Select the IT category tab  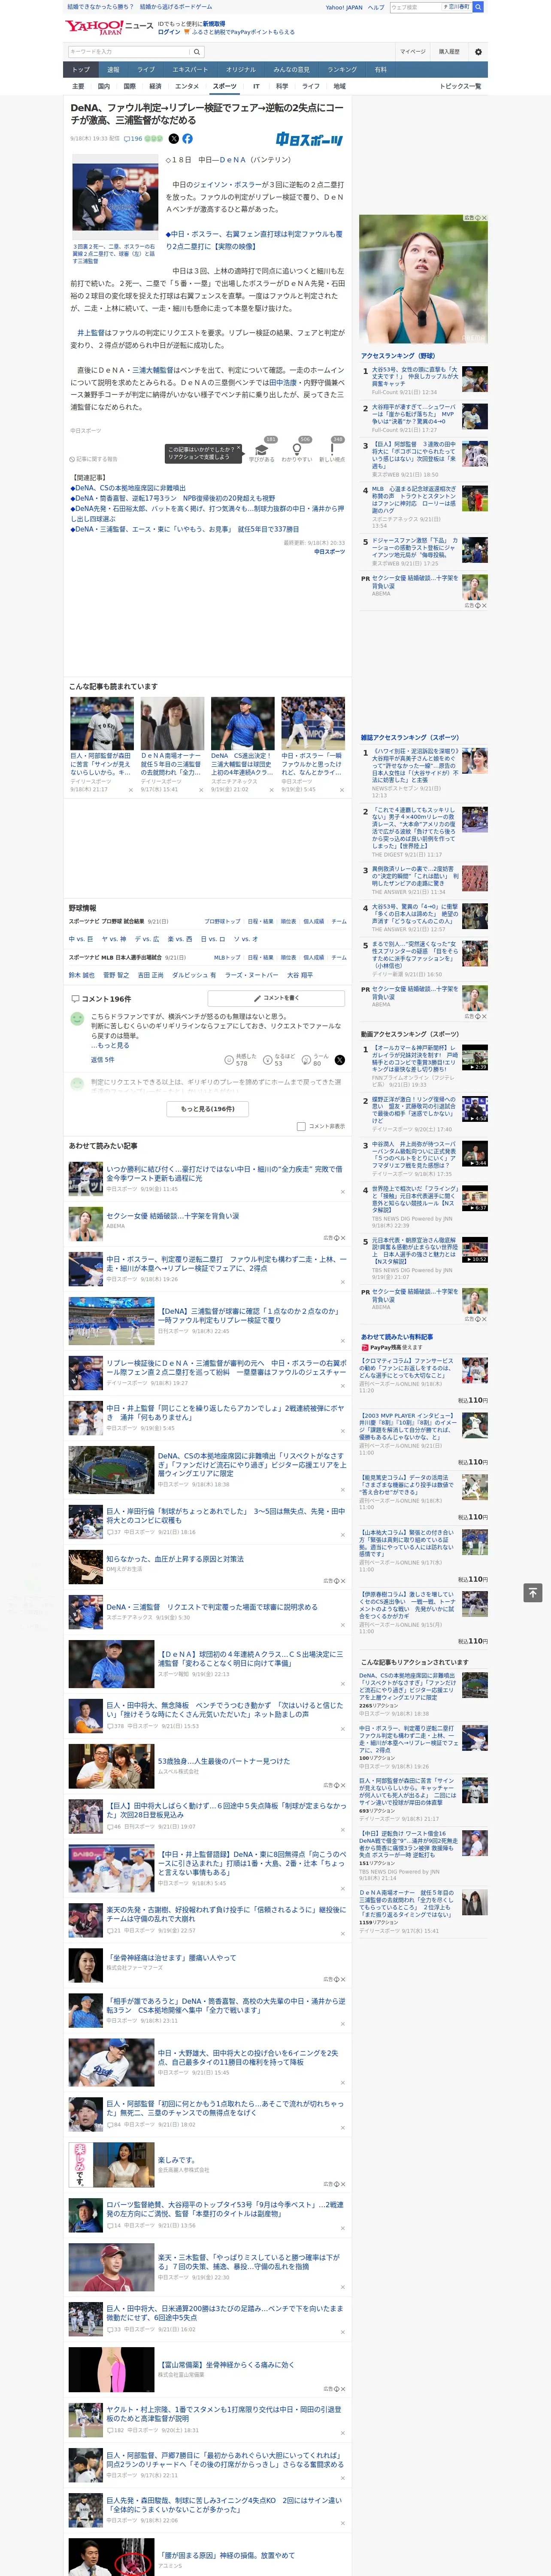click(x=256, y=86)
